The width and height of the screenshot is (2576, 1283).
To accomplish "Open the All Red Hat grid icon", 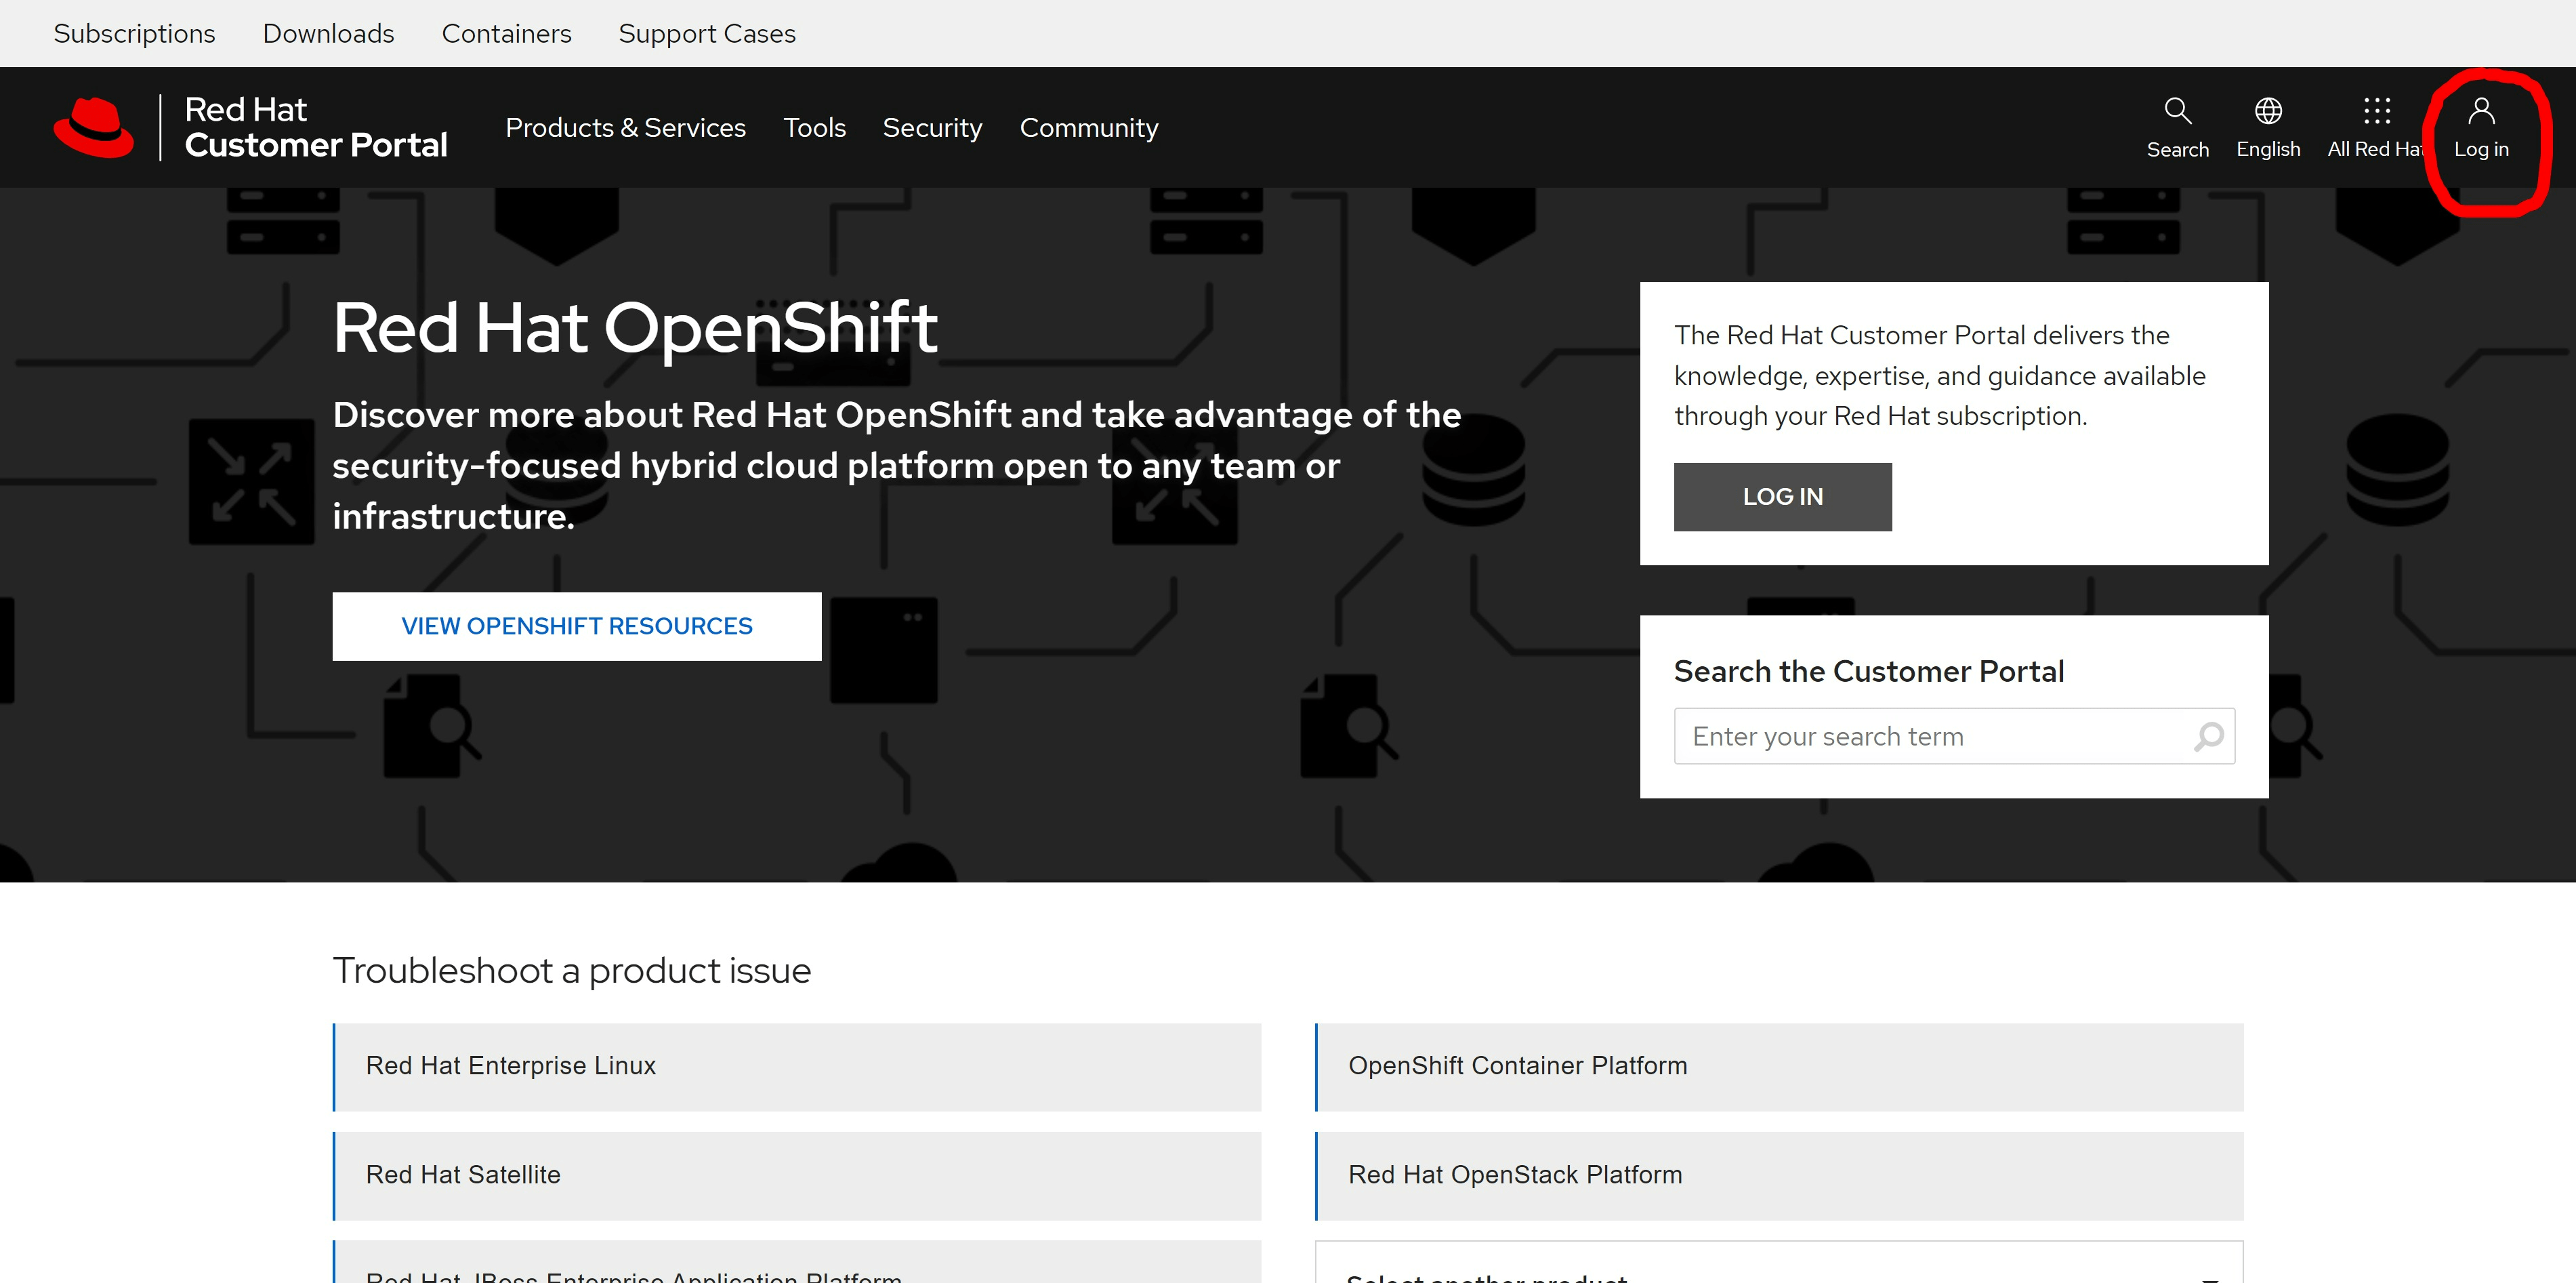I will coord(2376,111).
